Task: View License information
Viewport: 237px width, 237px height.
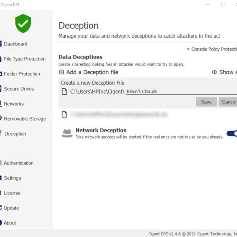Action: click(12, 193)
